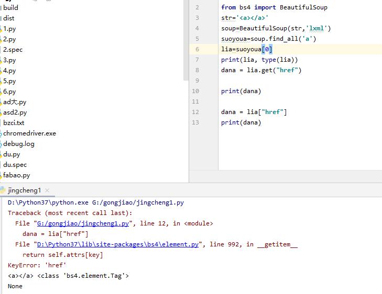The height and width of the screenshot is (294, 382).
Task: Open debug.log from the project tree
Action: 19,144
